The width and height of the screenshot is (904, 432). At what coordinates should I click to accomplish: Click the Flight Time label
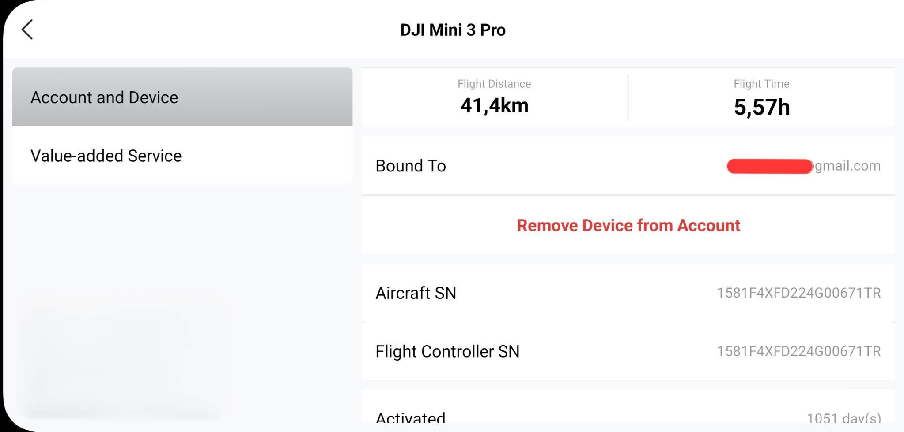[x=761, y=84]
